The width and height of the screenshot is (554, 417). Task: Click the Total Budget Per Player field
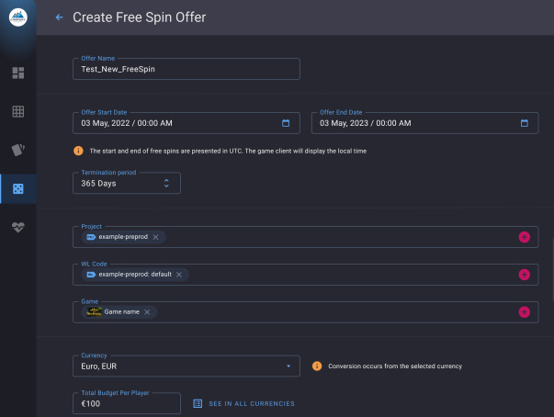[127, 404]
